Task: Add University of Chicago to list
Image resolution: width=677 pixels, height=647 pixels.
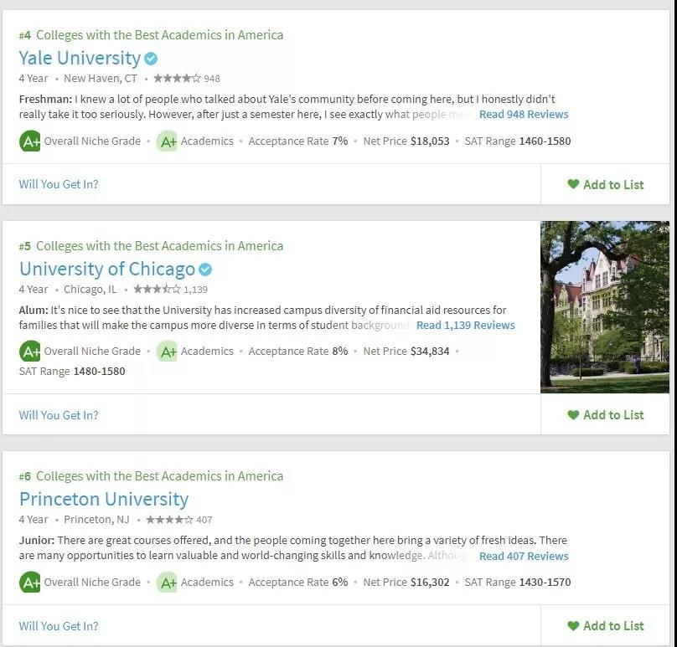Action: [605, 415]
